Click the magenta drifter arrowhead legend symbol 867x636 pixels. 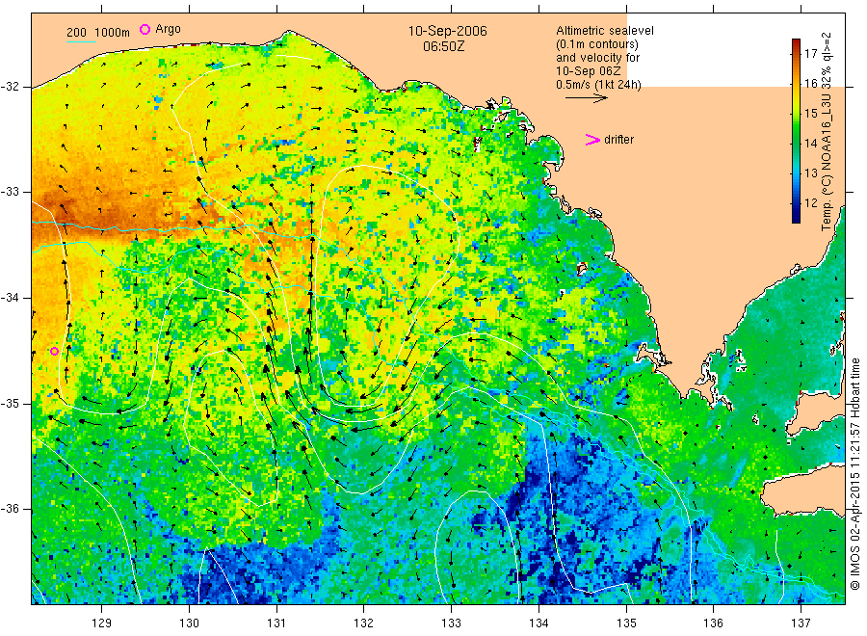click(592, 140)
